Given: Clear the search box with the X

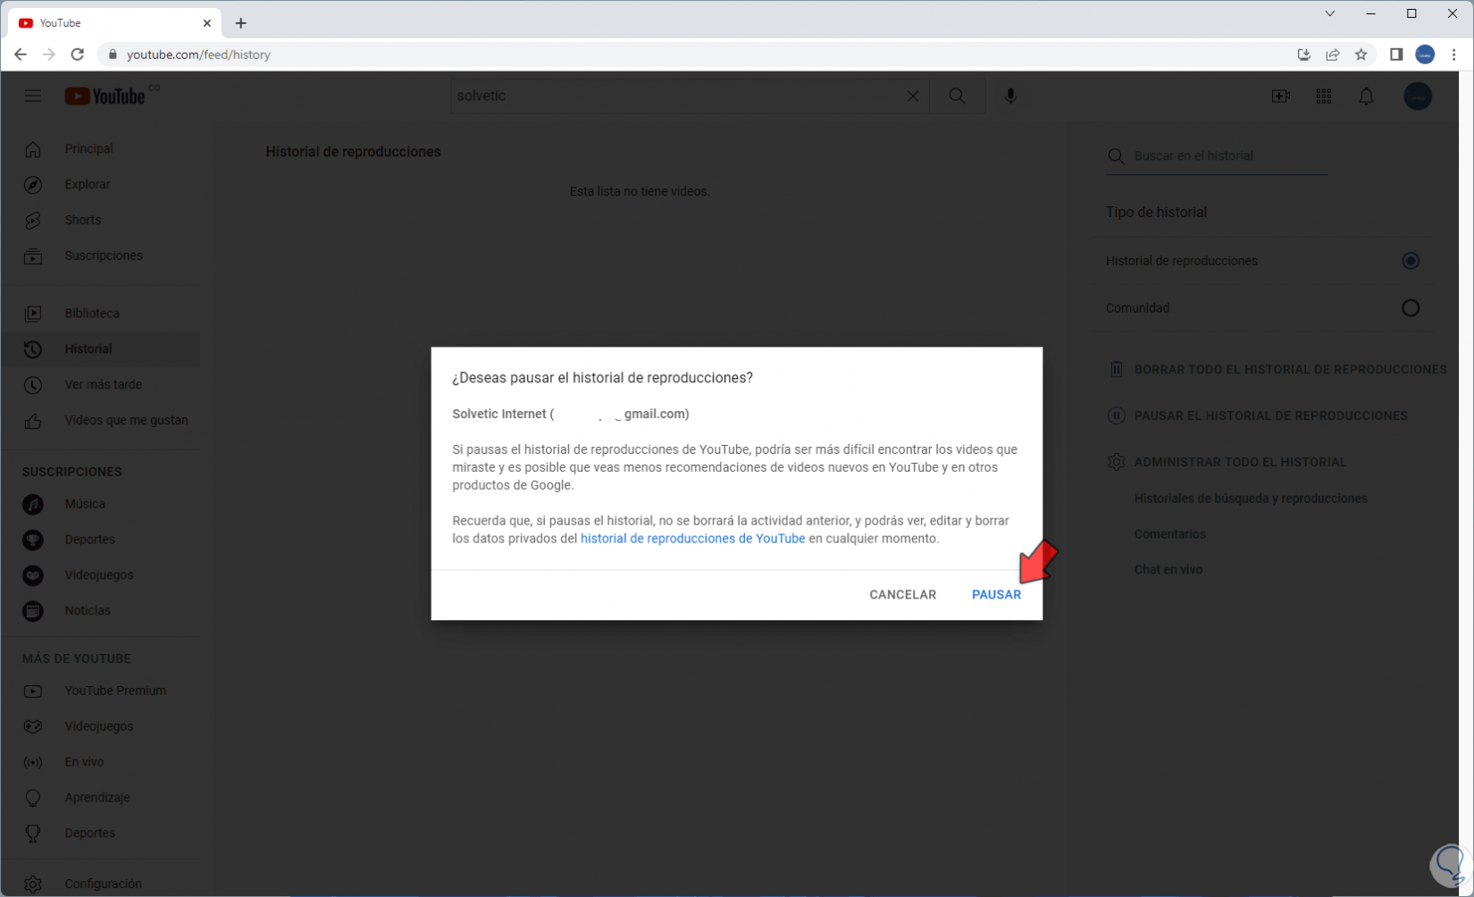Looking at the screenshot, I should point(913,96).
